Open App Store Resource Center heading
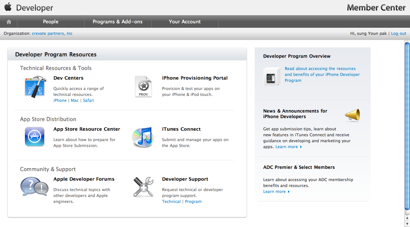Viewport: 410px width, 227px height. click(x=87, y=129)
